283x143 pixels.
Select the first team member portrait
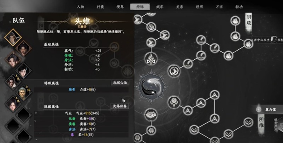tap(13, 38)
